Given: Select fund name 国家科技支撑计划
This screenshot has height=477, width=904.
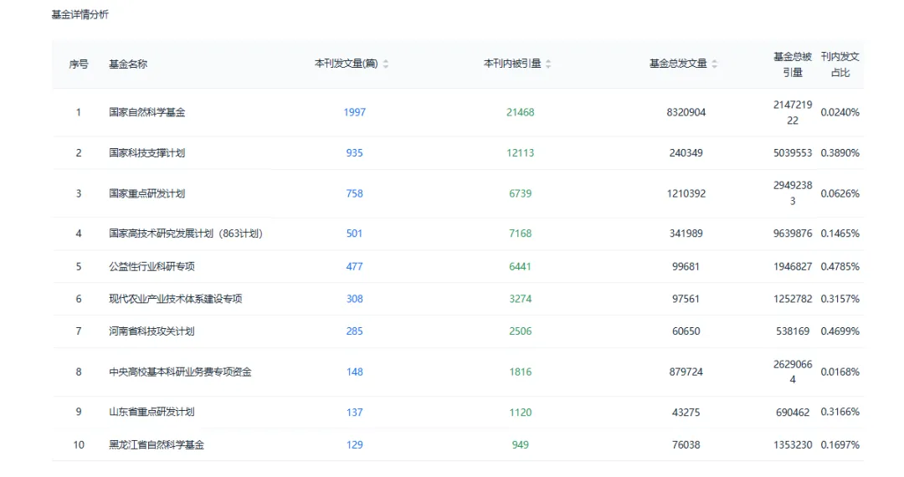Looking at the screenshot, I should 147,152.
